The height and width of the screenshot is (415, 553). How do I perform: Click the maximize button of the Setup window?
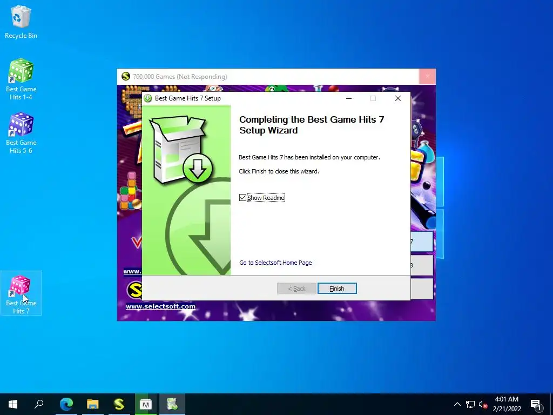coord(373,98)
